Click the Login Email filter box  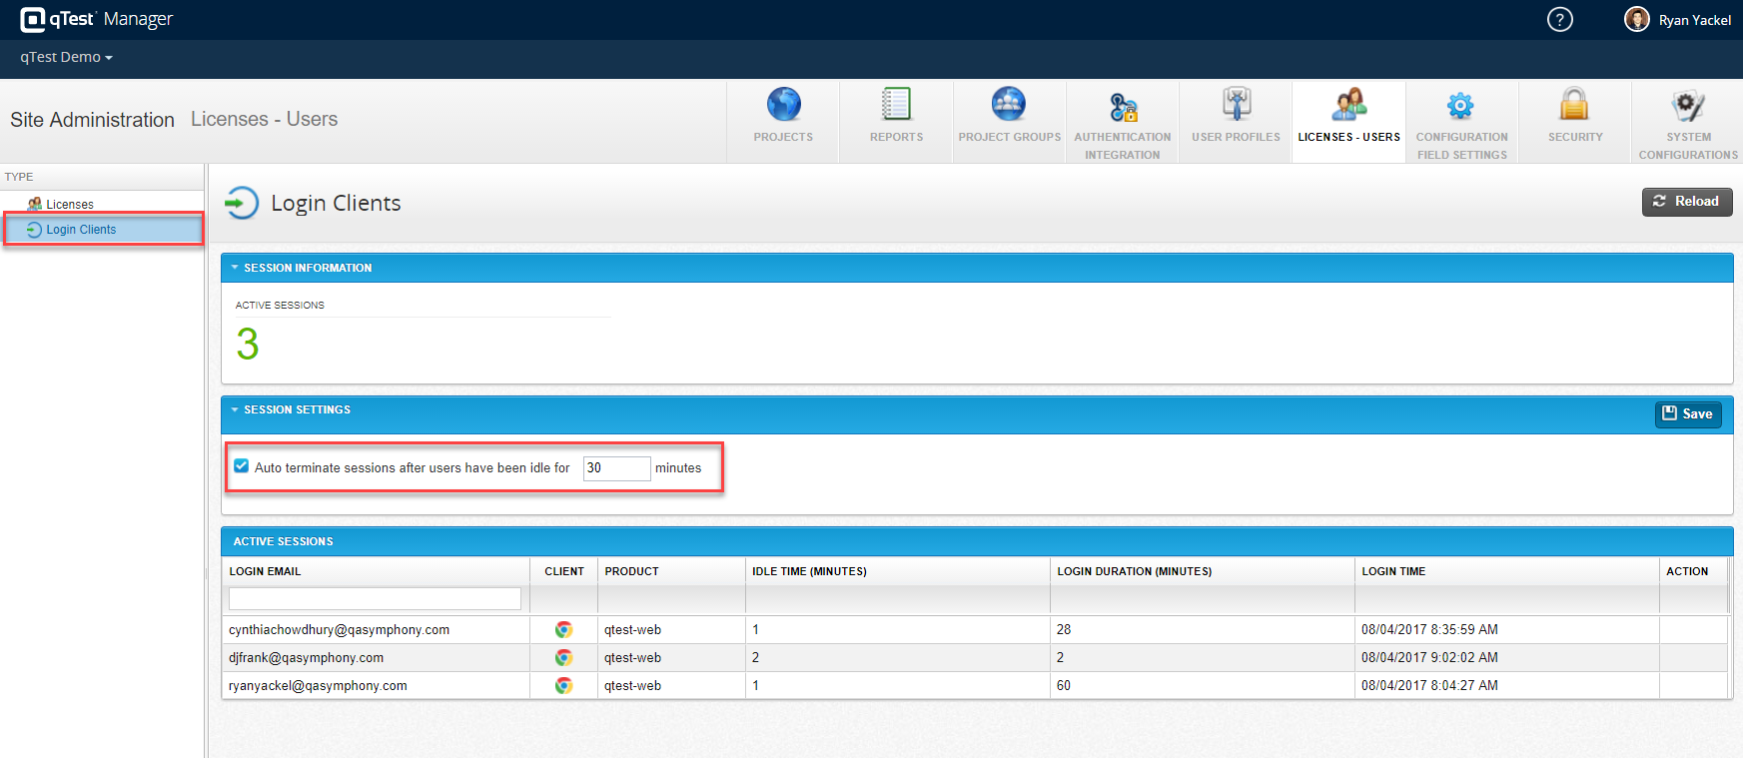coord(375,598)
